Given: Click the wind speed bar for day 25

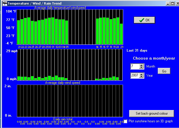Looking at the screenshot, I should click(32, 78).
